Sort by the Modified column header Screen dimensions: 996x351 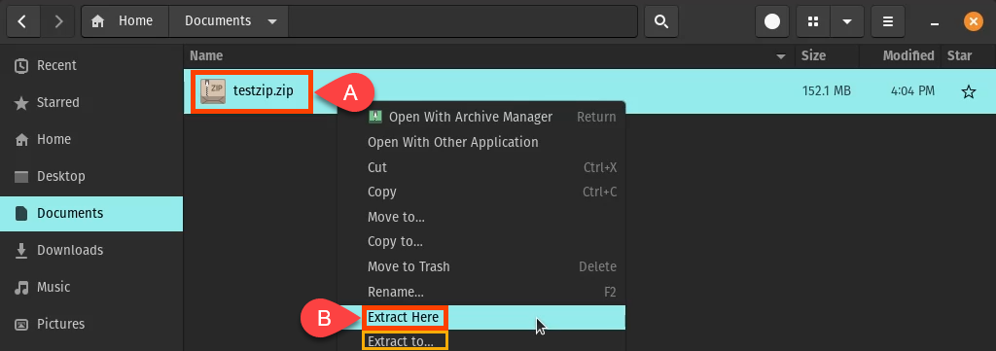(908, 55)
